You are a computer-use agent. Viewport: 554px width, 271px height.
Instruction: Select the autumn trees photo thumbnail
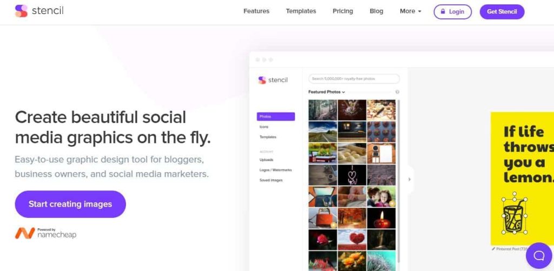click(x=352, y=218)
